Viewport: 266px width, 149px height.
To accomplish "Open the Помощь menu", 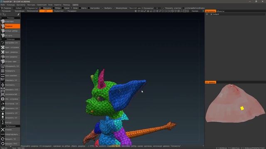I will 66,5.
